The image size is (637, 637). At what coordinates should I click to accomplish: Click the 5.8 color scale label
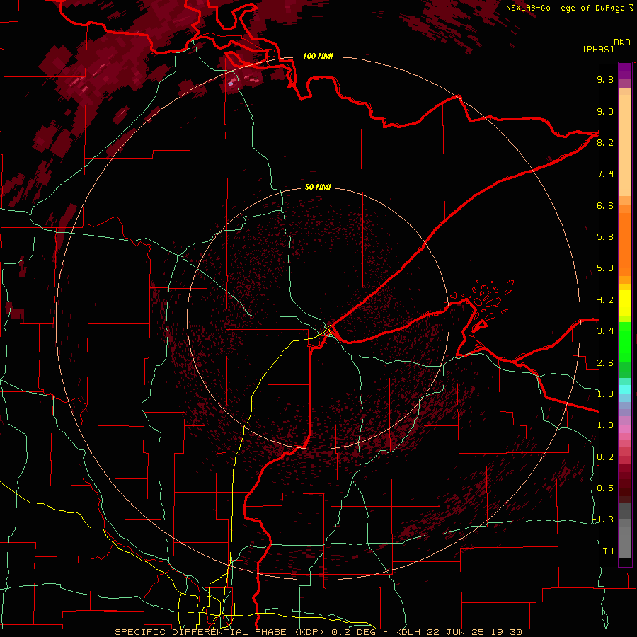(605, 237)
